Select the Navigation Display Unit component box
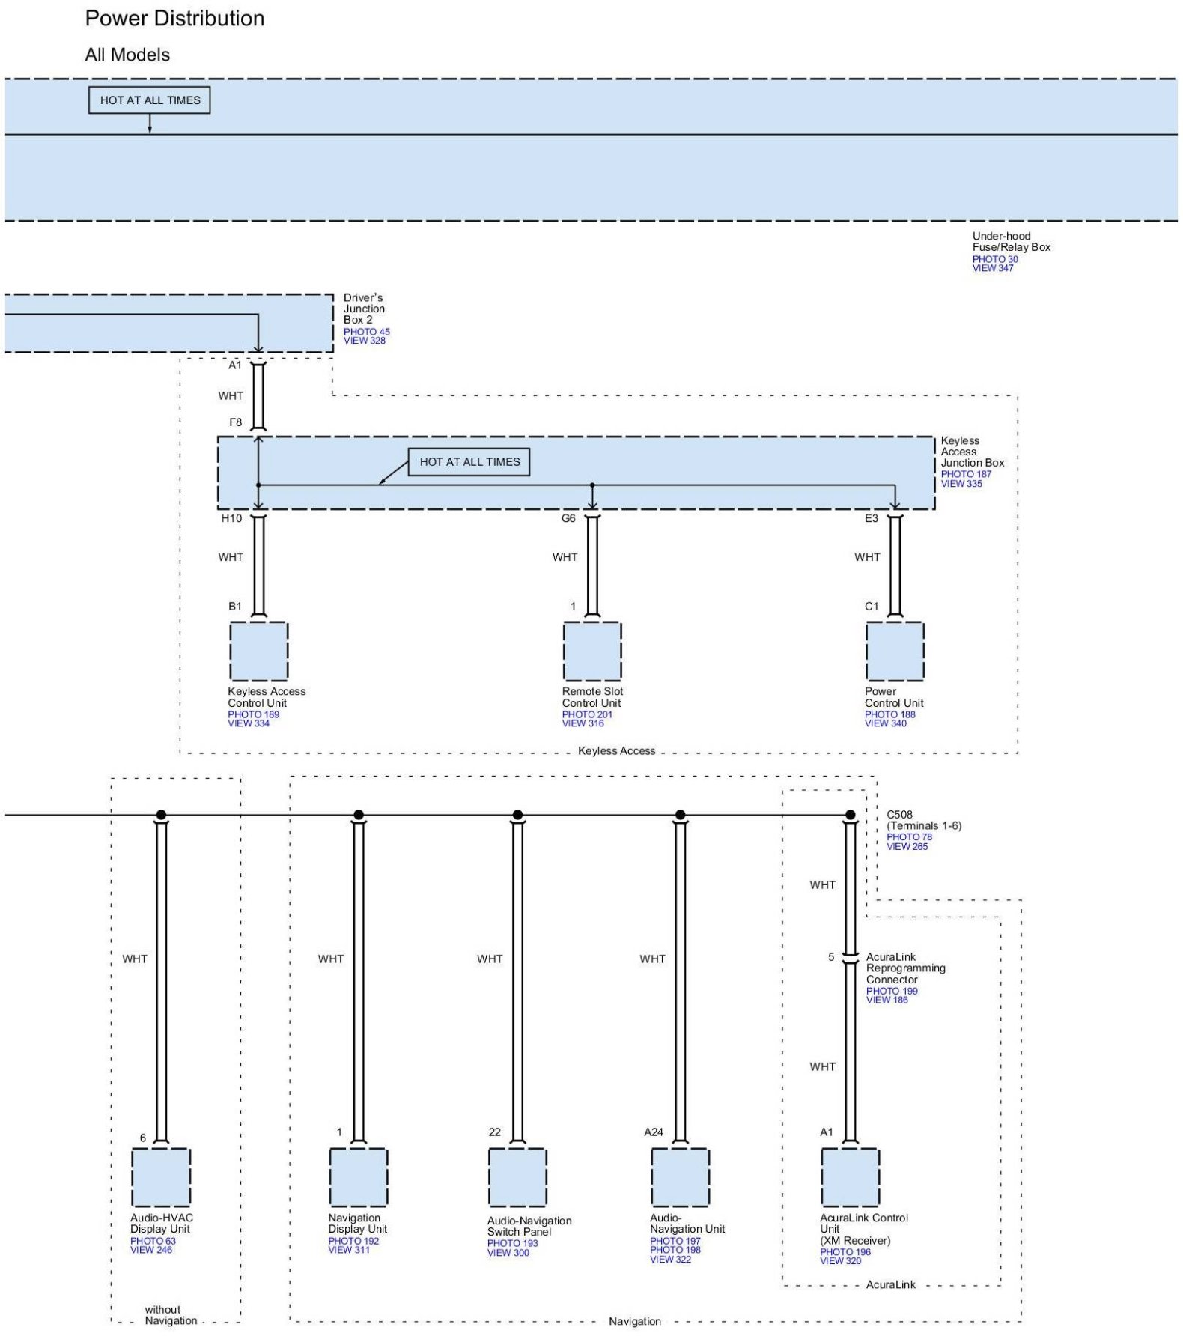 click(359, 1177)
